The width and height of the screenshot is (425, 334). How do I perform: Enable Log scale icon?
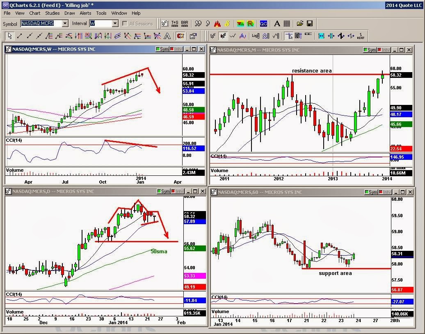tap(256, 36)
